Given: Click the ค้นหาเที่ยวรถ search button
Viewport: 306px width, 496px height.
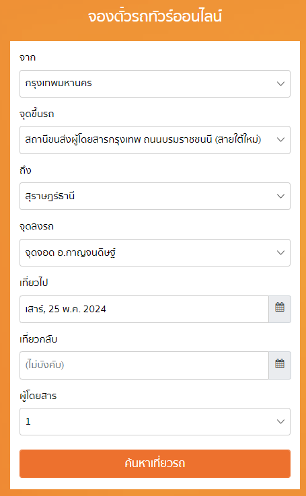Looking at the screenshot, I should pyautogui.click(x=155, y=464).
